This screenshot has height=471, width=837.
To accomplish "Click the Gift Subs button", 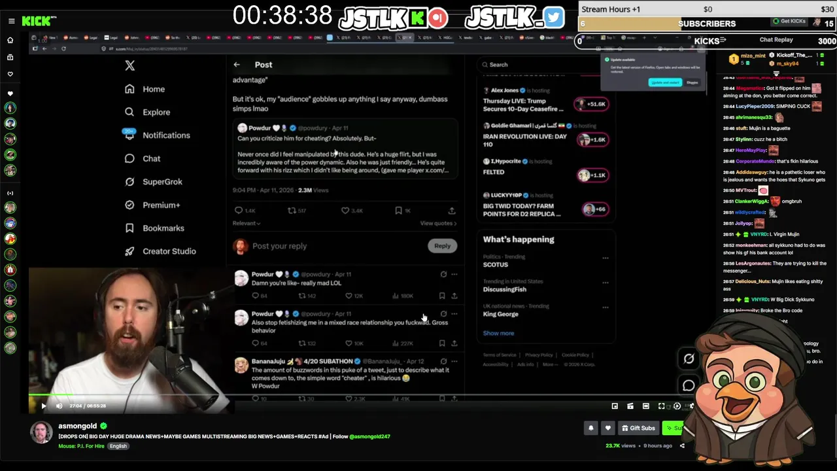I will click(x=638, y=428).
